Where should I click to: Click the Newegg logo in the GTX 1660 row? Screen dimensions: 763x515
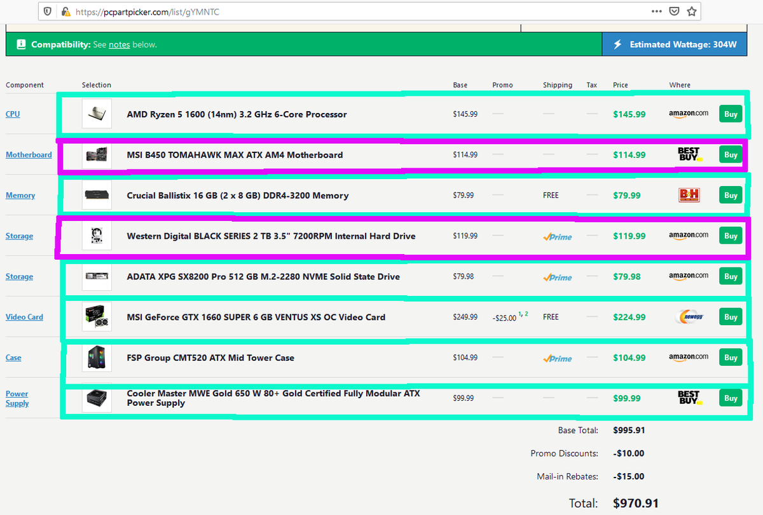(x=689, y=317)
